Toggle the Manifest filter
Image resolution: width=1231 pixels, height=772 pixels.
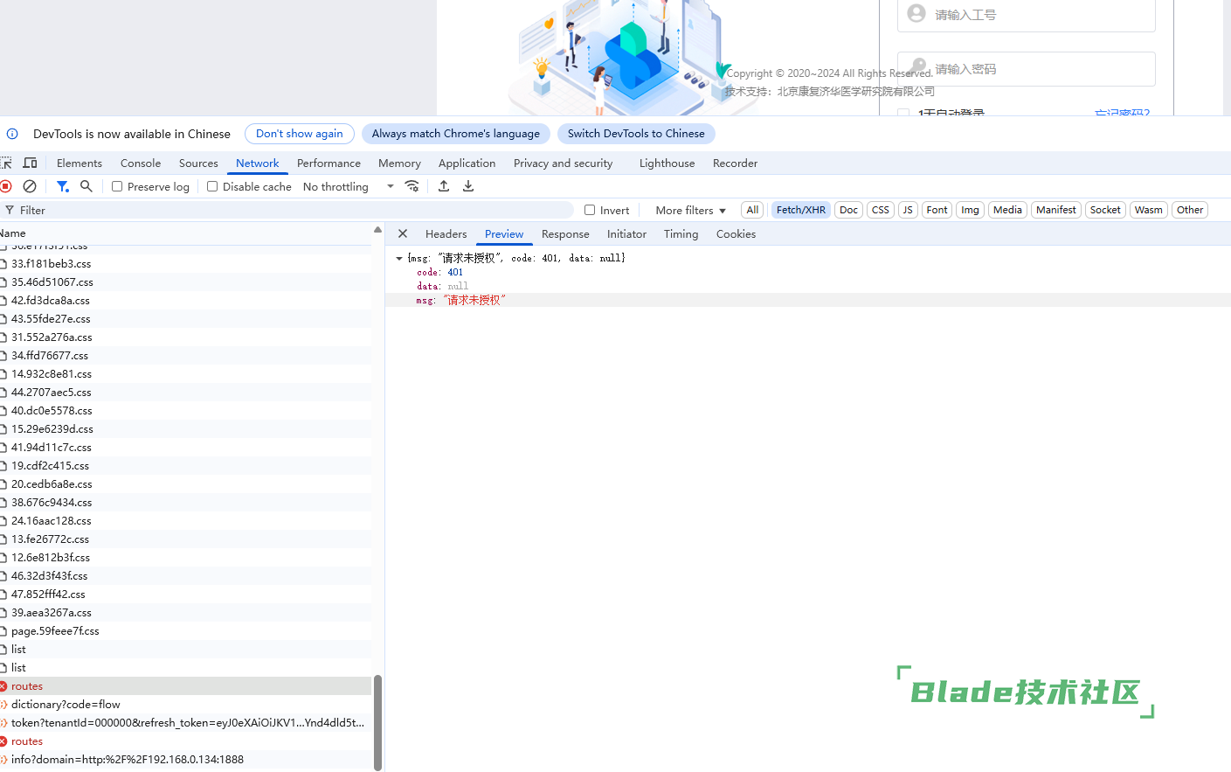click(x=1056, y=210)
